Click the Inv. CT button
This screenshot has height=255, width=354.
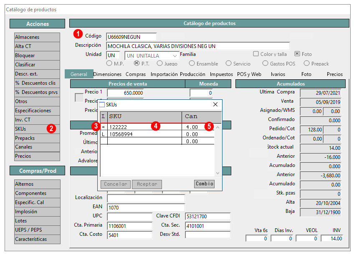click(37, 120)
